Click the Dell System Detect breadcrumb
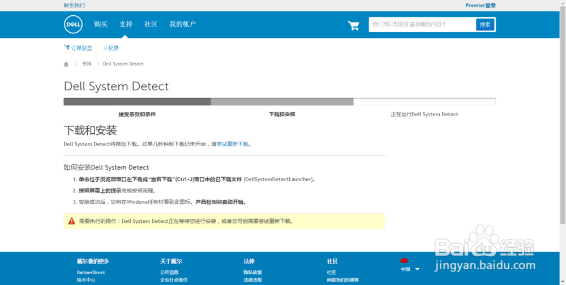This screenshot has height=285, width=566. [123, 64]
